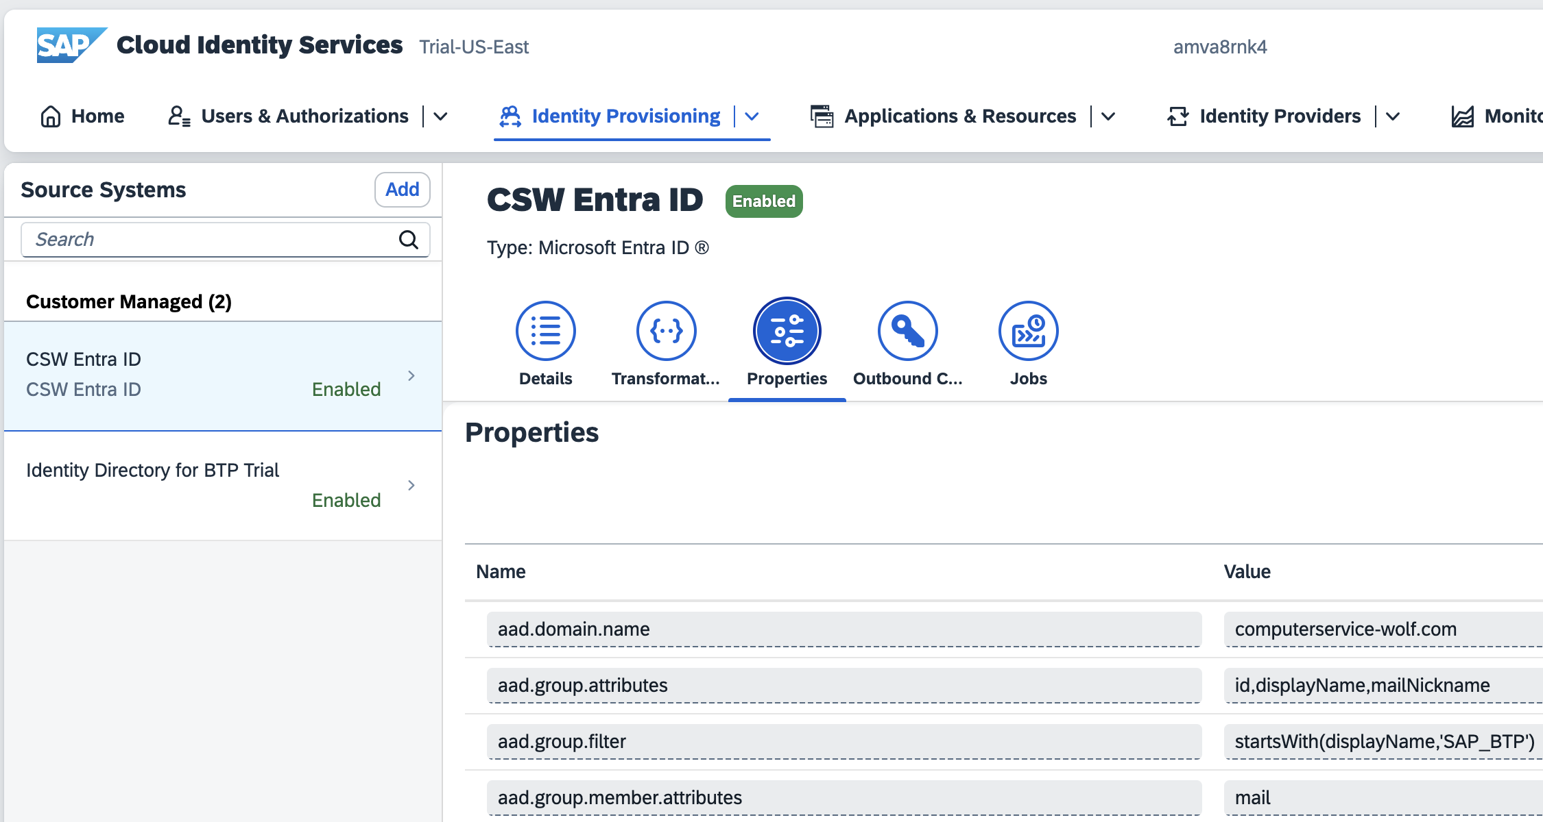
Task: Add a new source system
Action: coord(403,190)
